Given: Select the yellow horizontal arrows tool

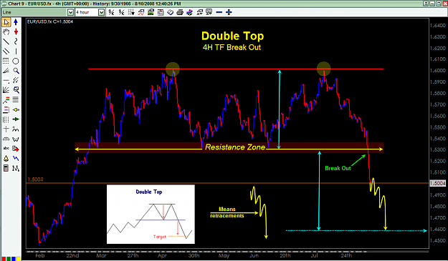Looking at the screenshot, I should (16, 109).
